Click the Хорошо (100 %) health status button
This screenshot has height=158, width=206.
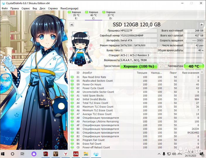point(139,66)
